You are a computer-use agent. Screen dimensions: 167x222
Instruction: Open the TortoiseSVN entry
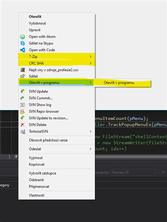tap(56, 131)
